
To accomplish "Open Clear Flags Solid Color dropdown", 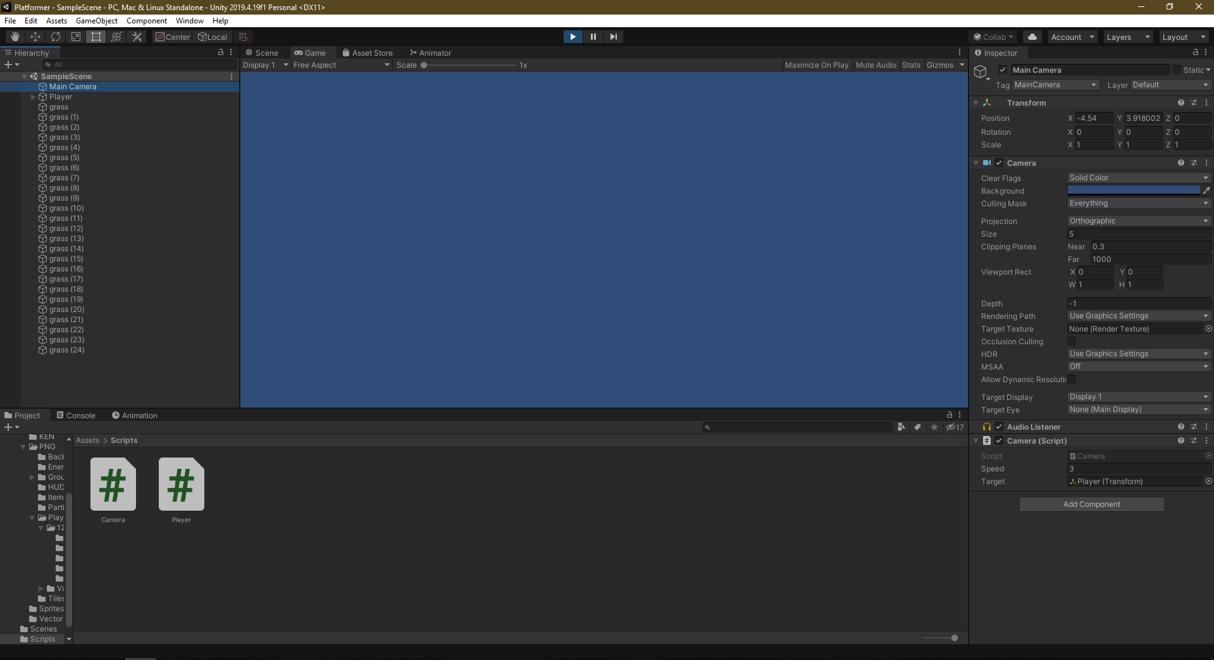I will coord(1139,178).
